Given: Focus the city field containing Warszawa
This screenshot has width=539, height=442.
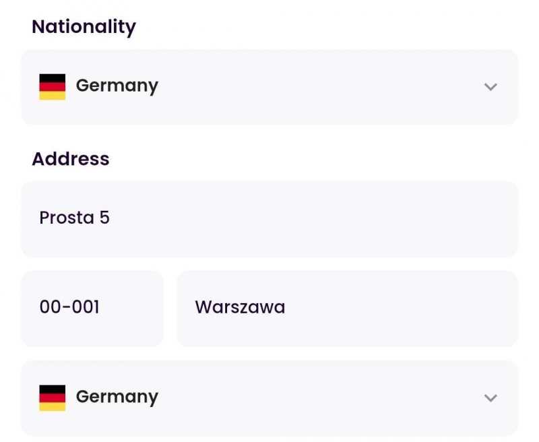Looking at the screenshot, I should (347, 308).
